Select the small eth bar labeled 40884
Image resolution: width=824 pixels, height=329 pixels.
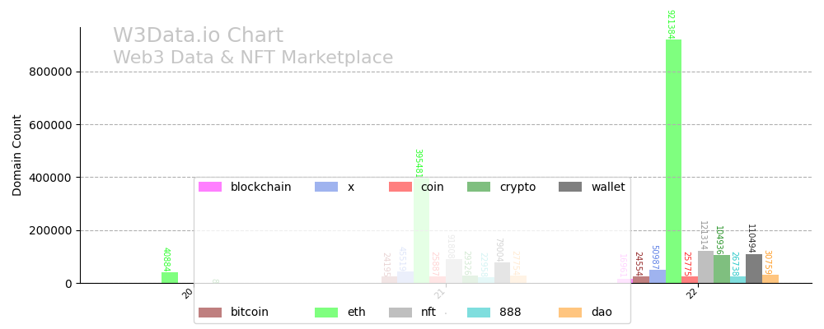click(170, 278)
